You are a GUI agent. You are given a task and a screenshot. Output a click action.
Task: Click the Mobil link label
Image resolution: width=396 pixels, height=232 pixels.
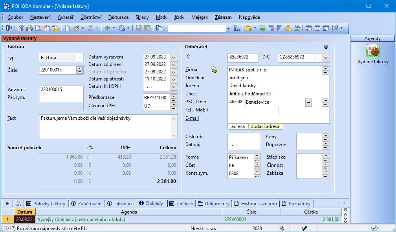pos(202,110)
